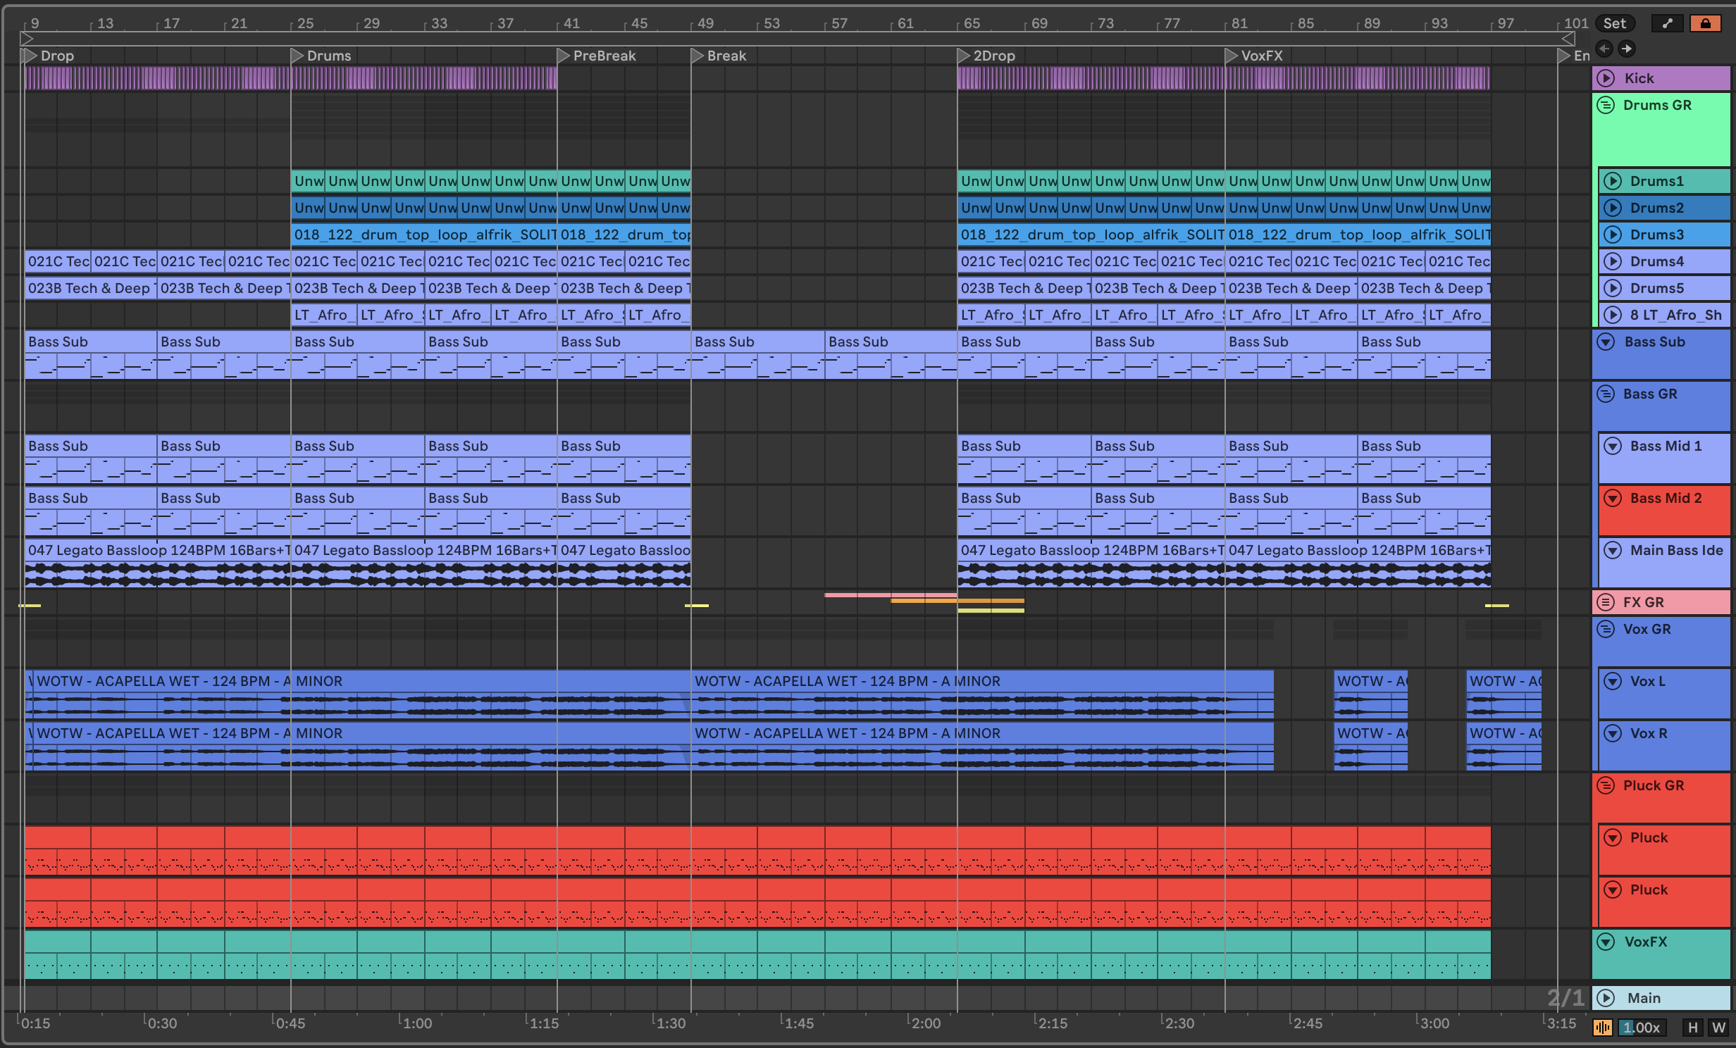1736x1048 pixels.
Task: Fold the Drums GR group track
Action: pyautogui.click(x=1606, y=106)
